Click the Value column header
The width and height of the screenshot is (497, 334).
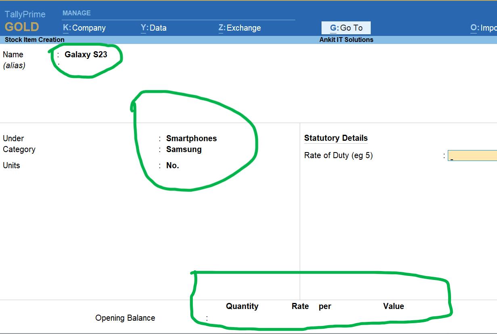(x=394, y=306)
